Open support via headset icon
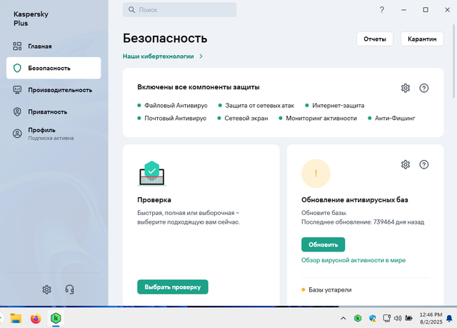This screenshot has width=457, height=328. 69,289
